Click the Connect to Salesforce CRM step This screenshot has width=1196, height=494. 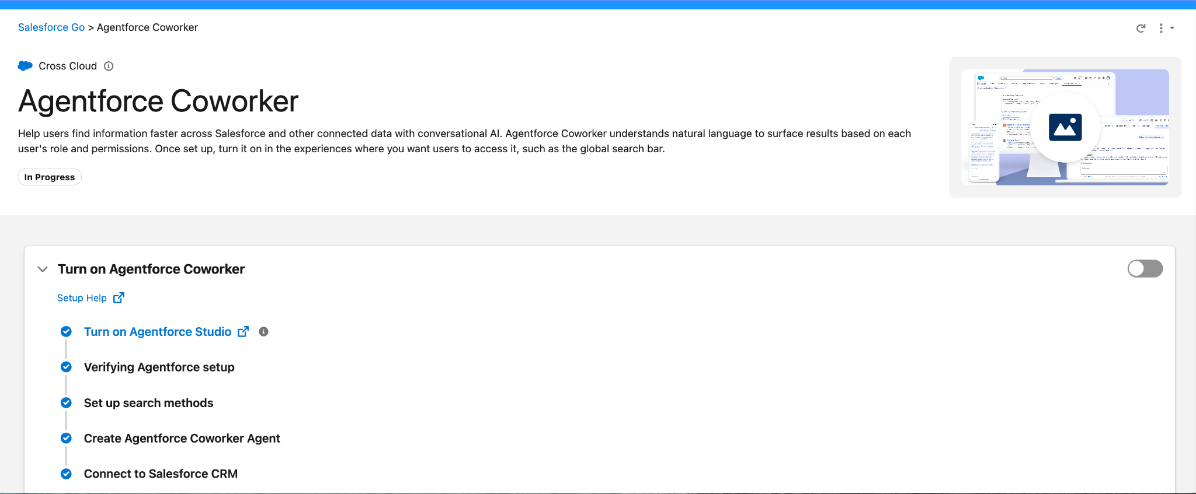pos(161,474)
